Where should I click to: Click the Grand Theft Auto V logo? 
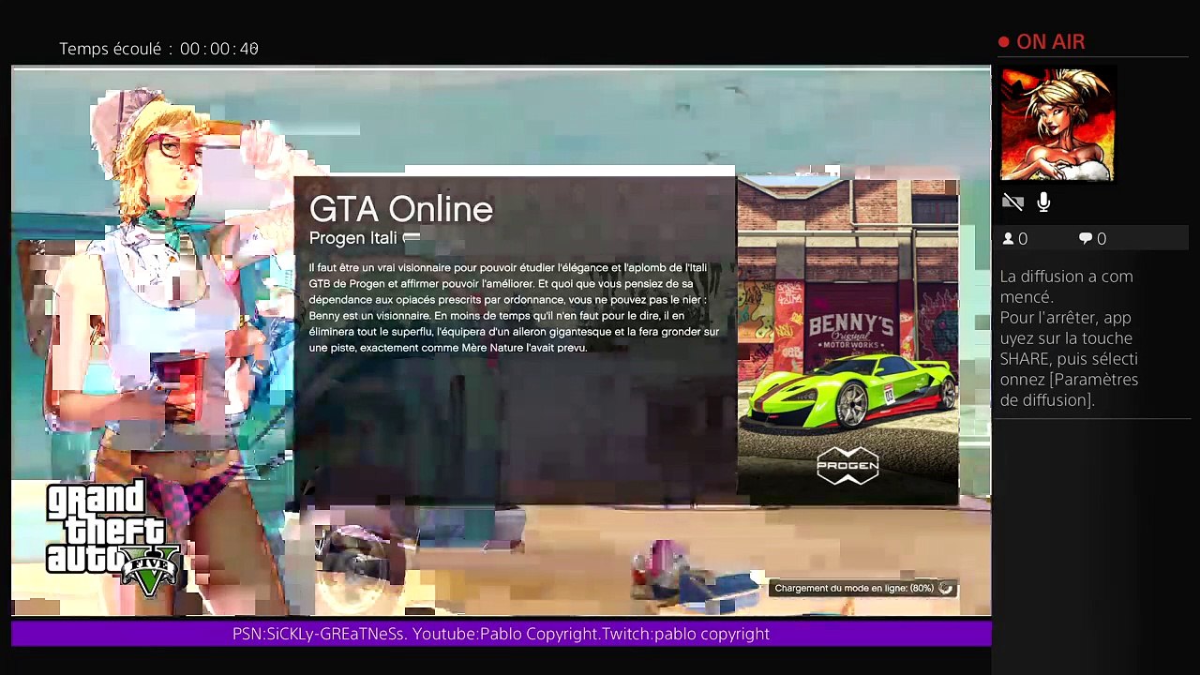tap(111, 538)
